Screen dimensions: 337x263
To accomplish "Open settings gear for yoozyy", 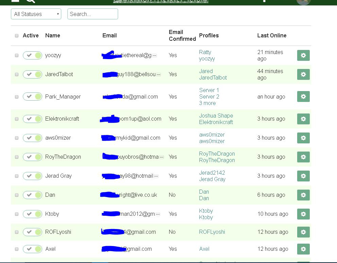I will tap(303, 55).
